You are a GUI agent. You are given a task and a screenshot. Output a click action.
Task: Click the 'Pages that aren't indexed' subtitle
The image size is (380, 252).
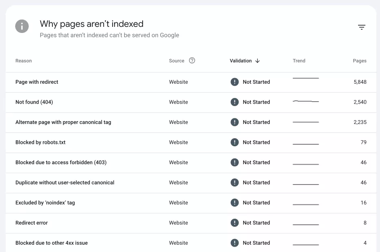click(109, 35)
